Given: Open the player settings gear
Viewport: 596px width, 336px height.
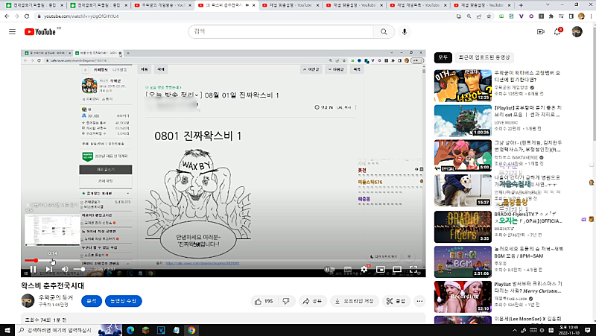Looking at the screenshot, I should click(x=364, y=270).
